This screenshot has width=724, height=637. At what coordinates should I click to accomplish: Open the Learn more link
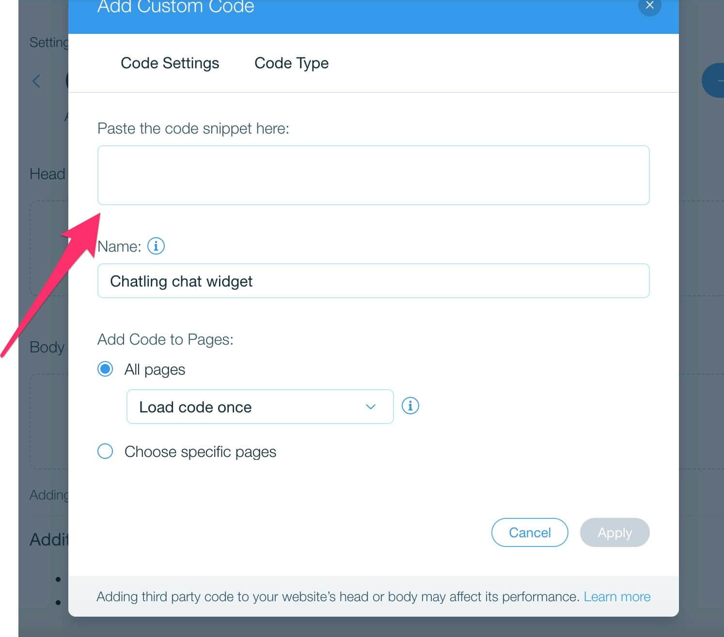click(x=617, y=596)
